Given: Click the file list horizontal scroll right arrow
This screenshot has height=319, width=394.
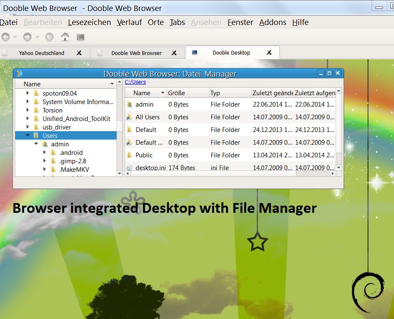Looking at the screenshot, I should [333, 173].
